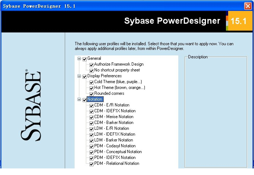Toggle LDM - IDEF1X Notation checkbox

click(92, 135)
